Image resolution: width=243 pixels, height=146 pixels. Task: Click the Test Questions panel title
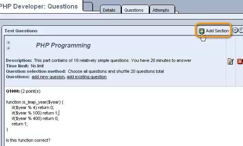21,31
